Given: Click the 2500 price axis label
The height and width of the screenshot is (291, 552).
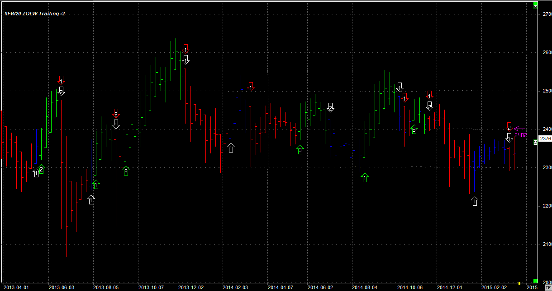Looking at the screenshot, I should pyautogui.click(x=547, y=91).
